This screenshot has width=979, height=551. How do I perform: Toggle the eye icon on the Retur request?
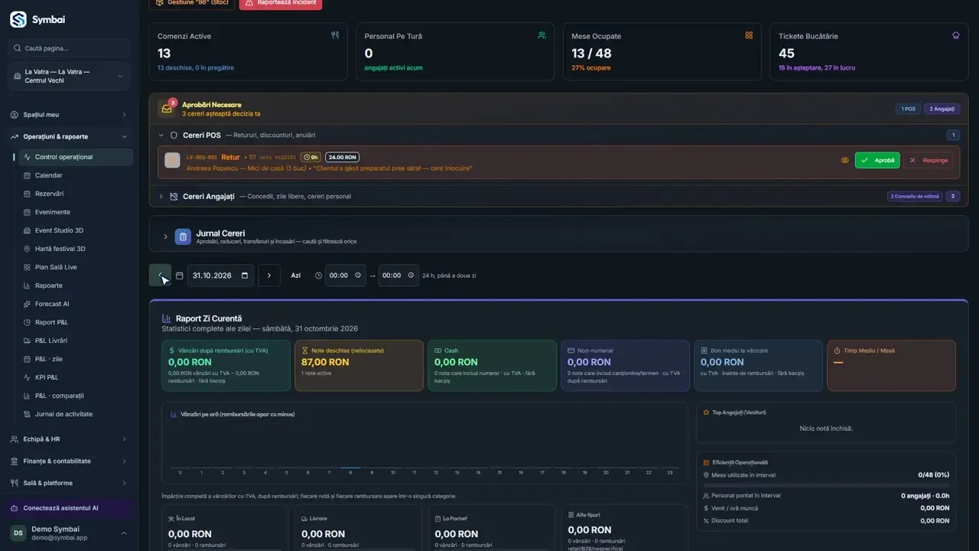(844, 161)
